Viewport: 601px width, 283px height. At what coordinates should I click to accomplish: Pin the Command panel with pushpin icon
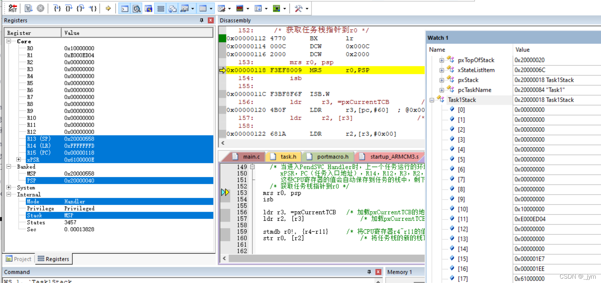click(369, 272)
